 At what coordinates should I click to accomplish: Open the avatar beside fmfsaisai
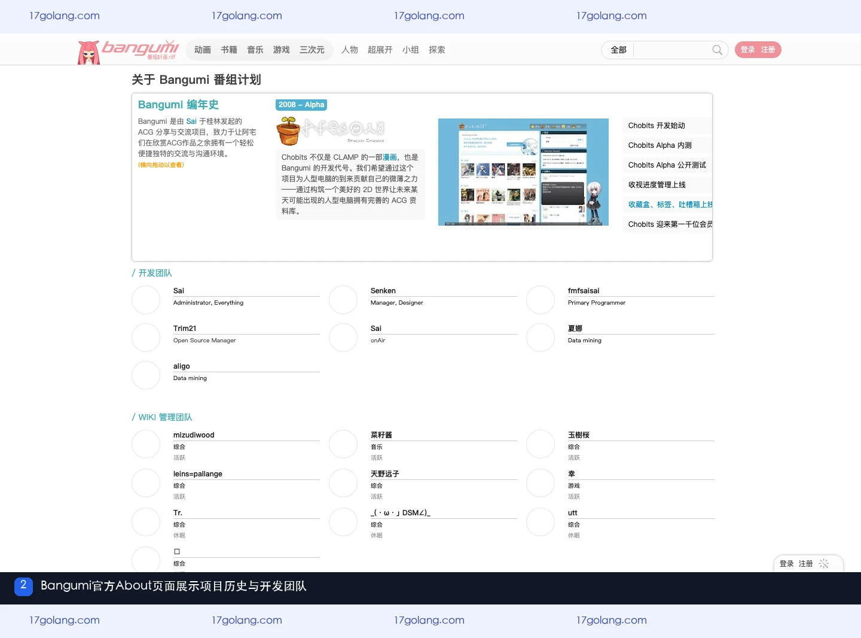click(541, 300)
